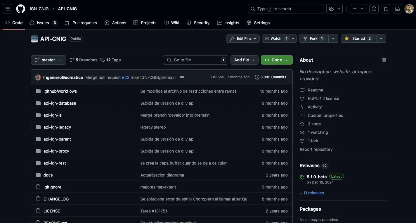Open Copilot chat icon
This screenshot has height=223, width=416.
[x=331, y=9]
